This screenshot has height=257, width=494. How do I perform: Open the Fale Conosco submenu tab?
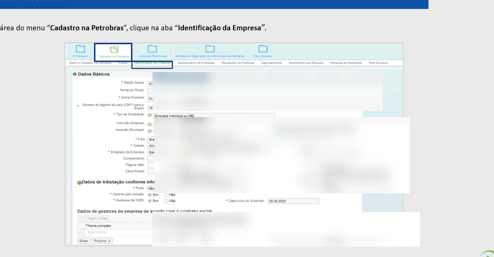click(378, 63)
